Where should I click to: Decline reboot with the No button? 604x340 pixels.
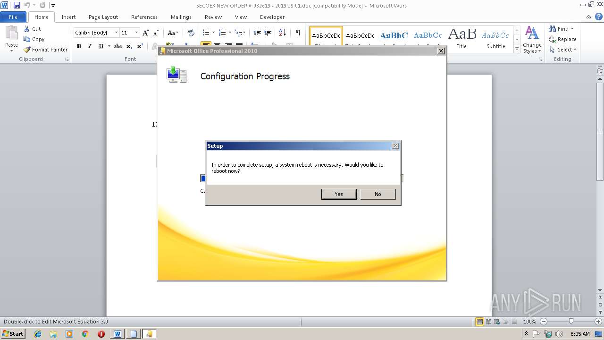(x=377, y=194)
